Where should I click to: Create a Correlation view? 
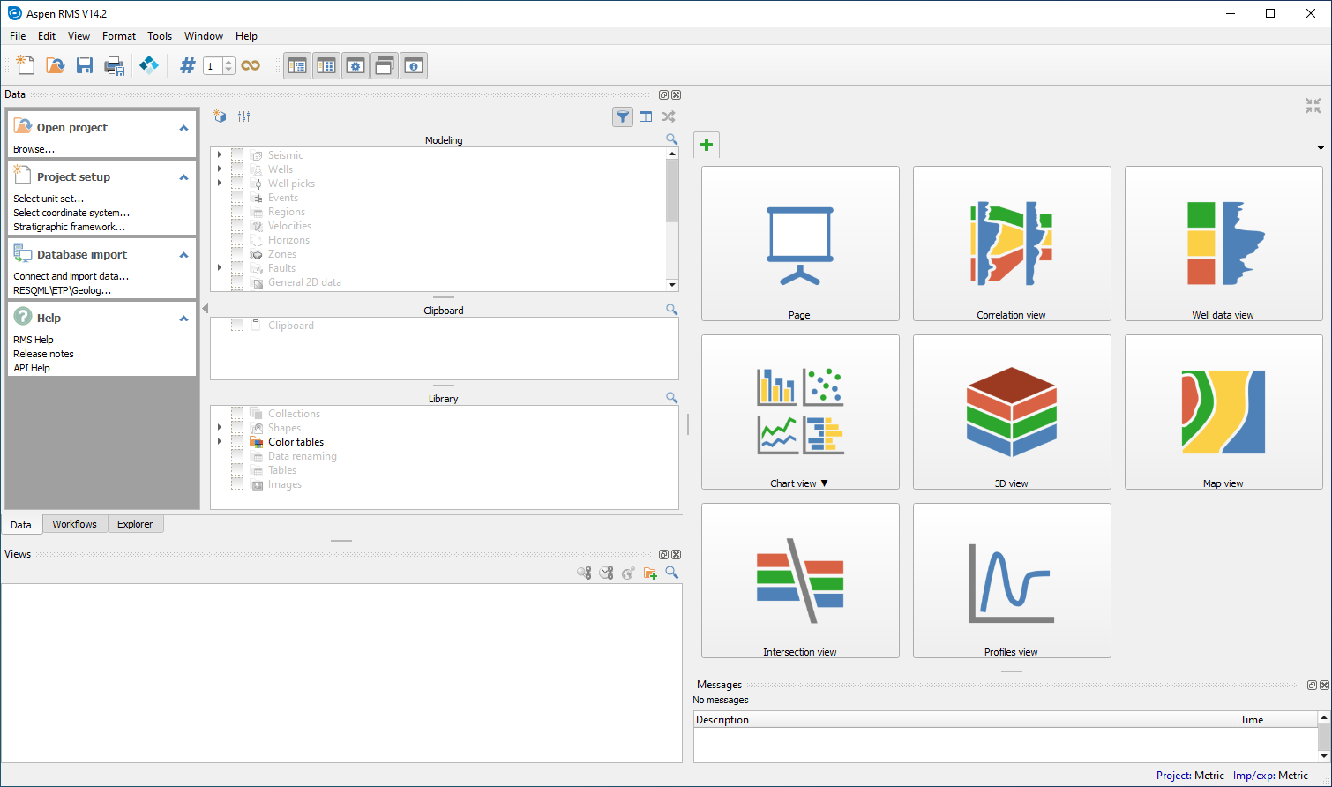click(1012, 244)
